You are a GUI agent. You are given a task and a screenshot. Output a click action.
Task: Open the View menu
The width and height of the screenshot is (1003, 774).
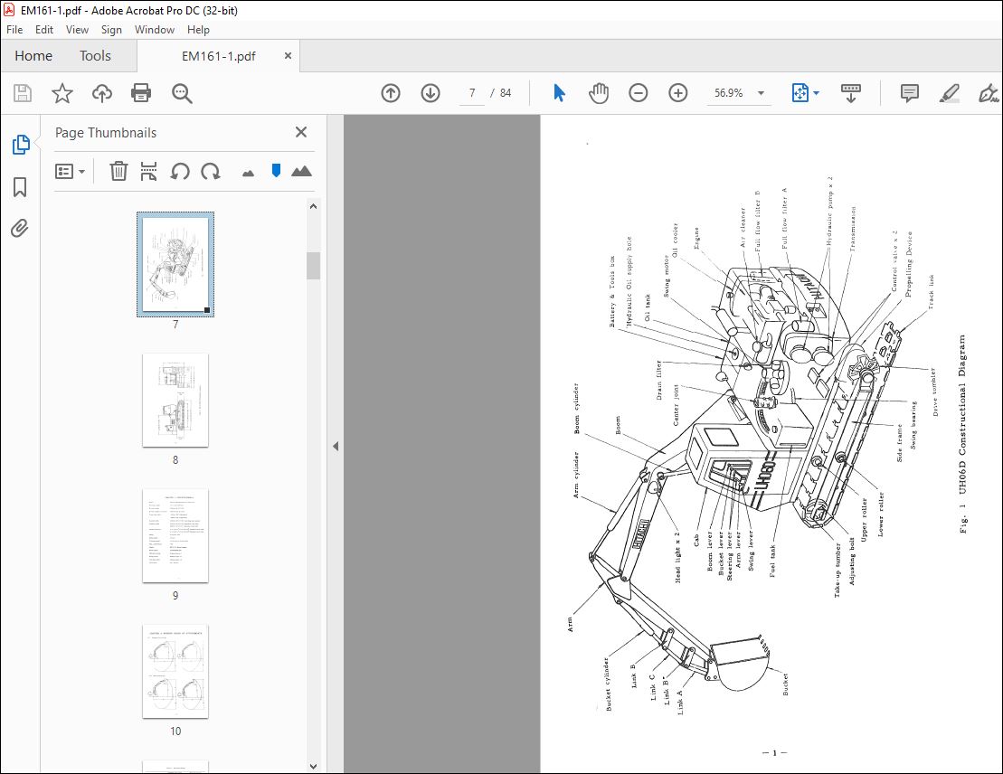click(77, 30)
